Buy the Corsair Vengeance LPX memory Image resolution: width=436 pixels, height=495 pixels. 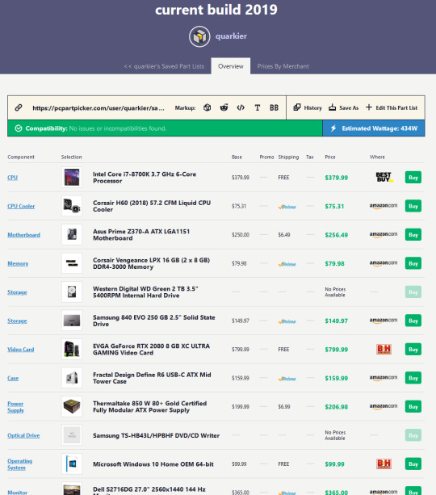click(x=413, y=263)
